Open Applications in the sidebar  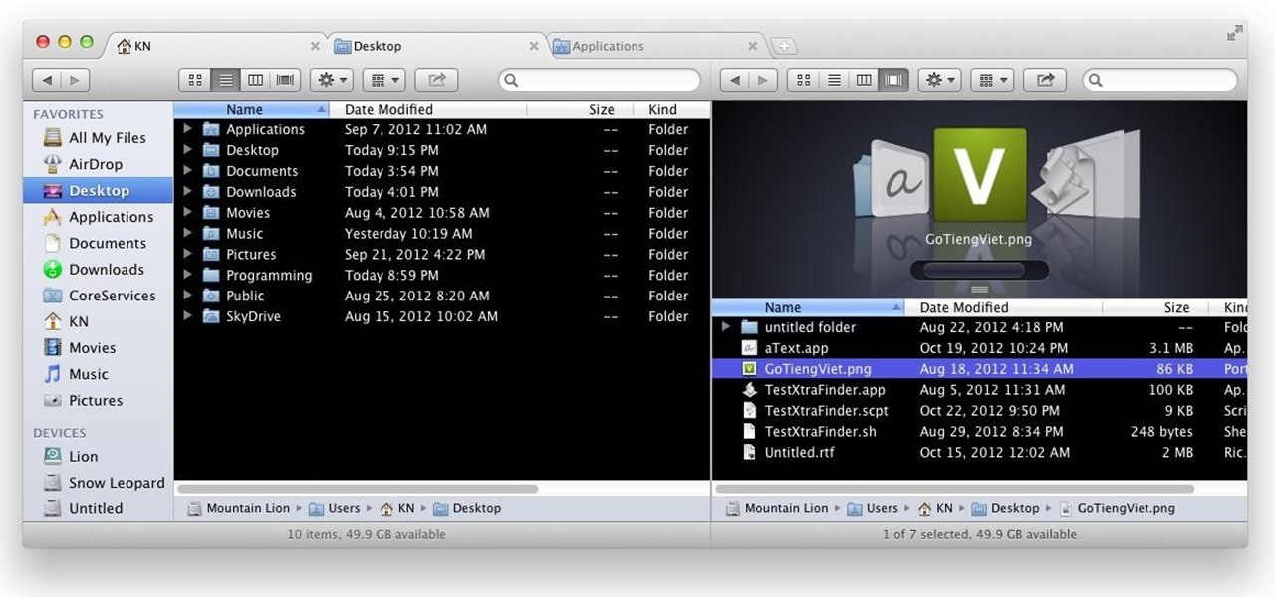(x=98, y=217)
